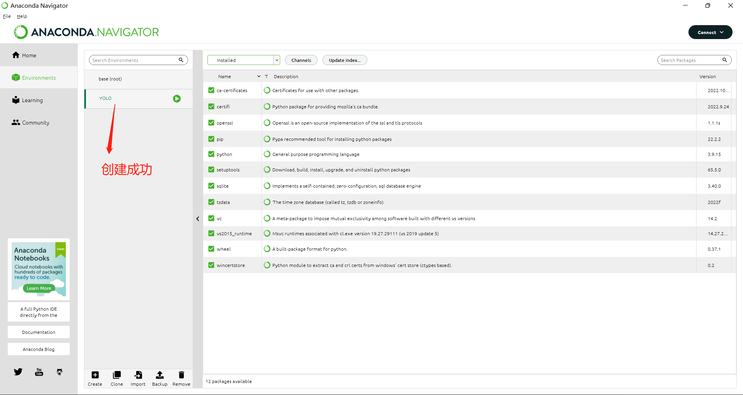
Task: Open the Installed package filter dropdown
Action: click(x=243, y=60)
